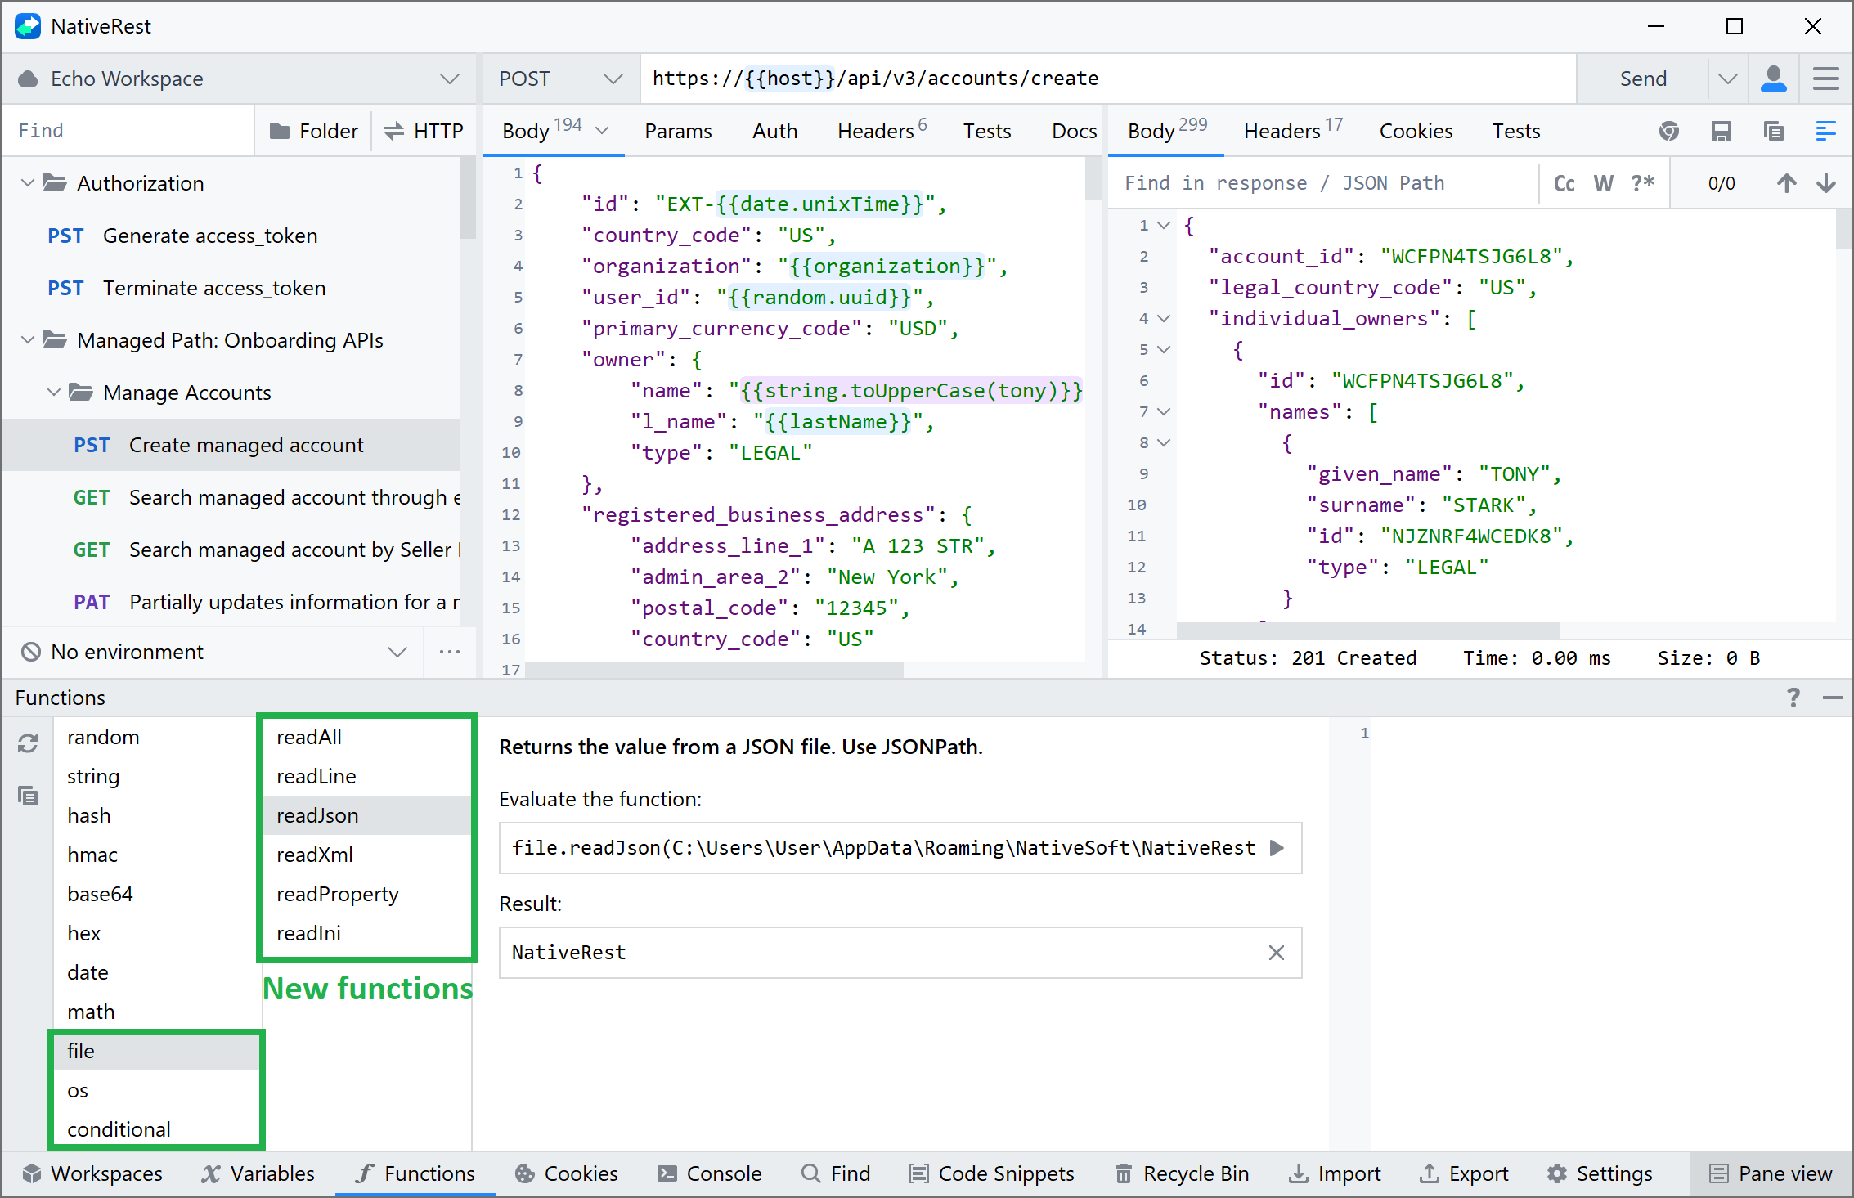Viewport: 1854px width, 1198px height.
Task: Clear the NativeRest result field
Action: point(1277,953)
